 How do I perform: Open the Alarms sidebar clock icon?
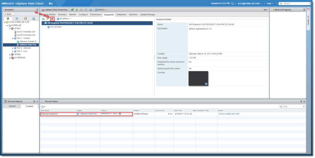(308, 9)
